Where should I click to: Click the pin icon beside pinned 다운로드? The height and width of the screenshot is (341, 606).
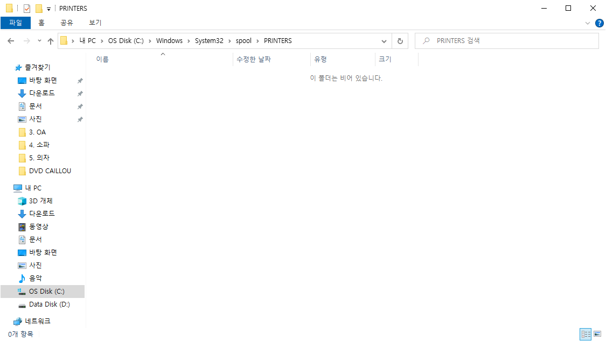tap(80, 94)
